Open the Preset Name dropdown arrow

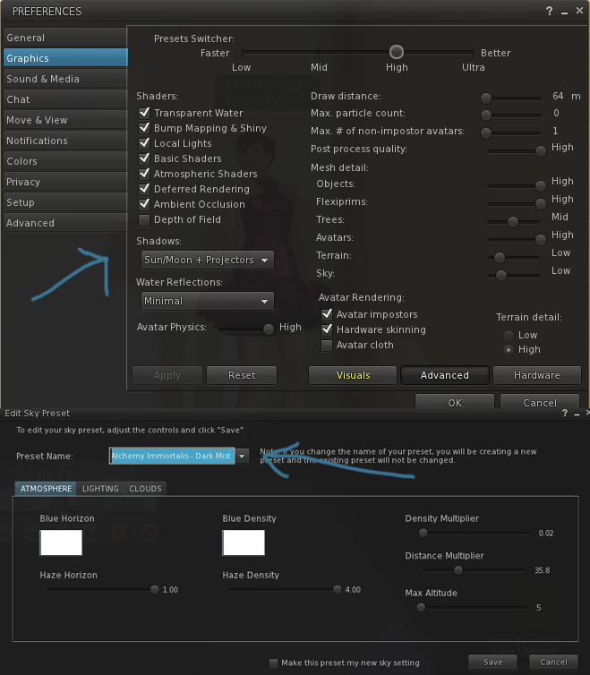pyautogui.click(x=241, y=456)
